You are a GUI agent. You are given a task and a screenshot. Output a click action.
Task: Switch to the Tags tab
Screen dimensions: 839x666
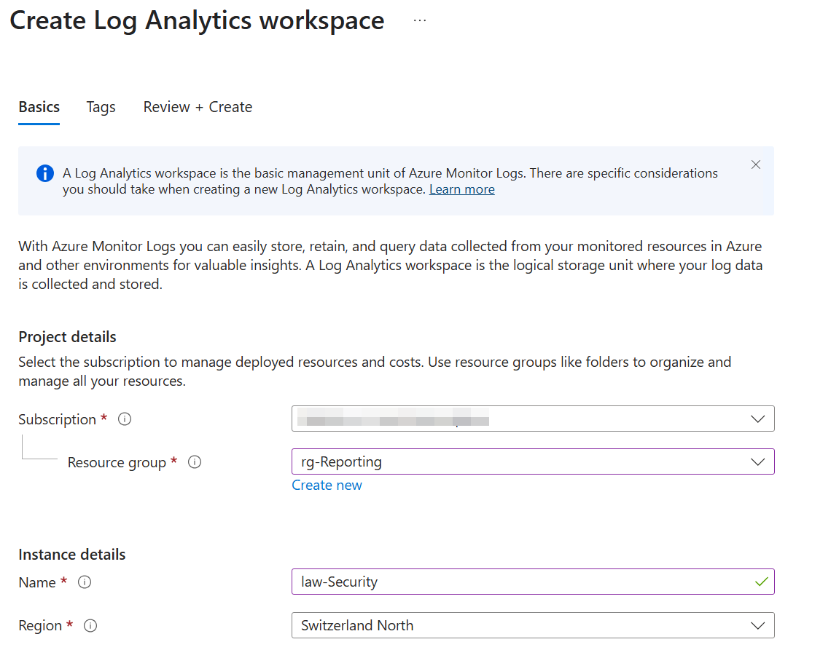point(101,108)
